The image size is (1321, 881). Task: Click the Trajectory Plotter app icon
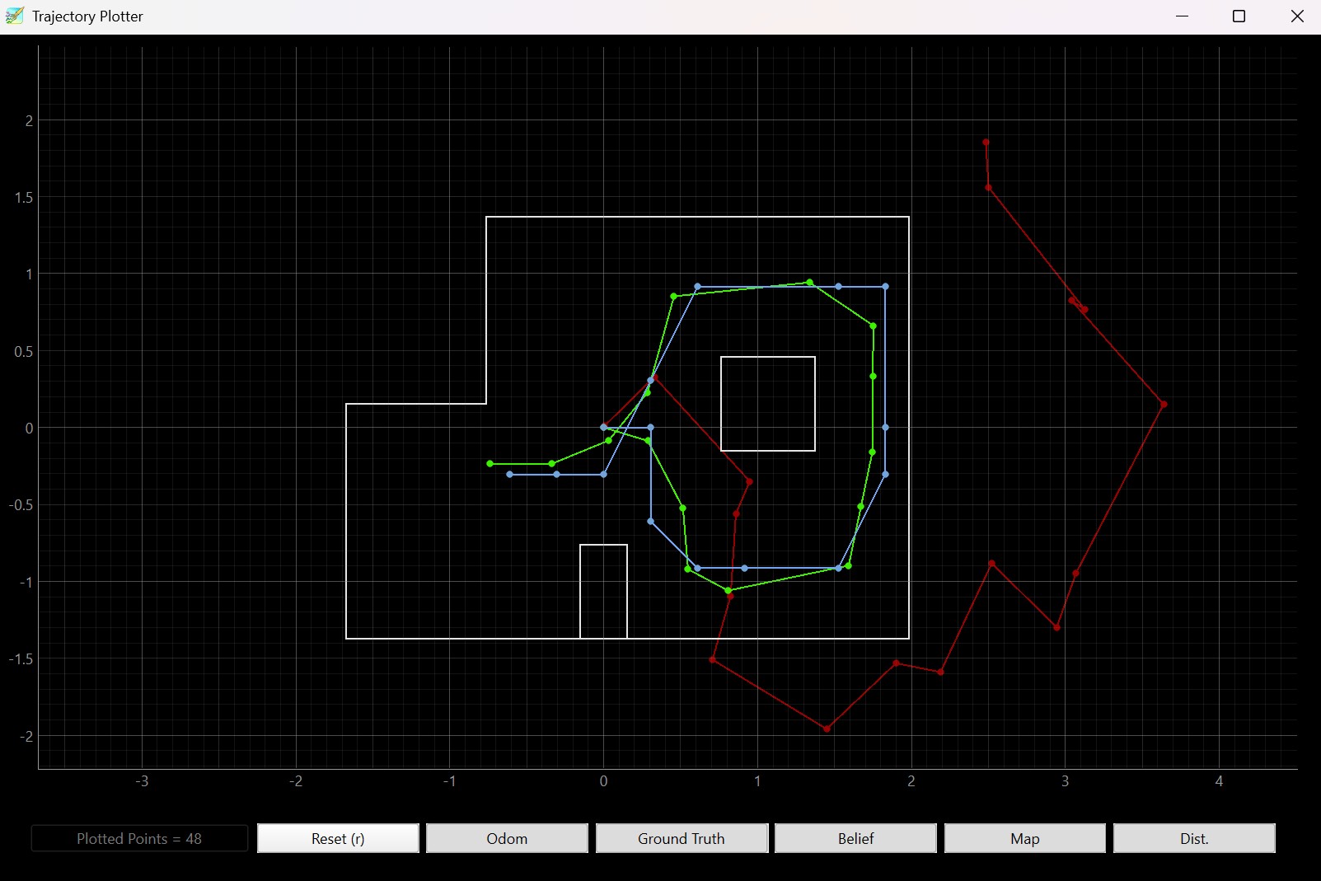click(x=15, y=16)
